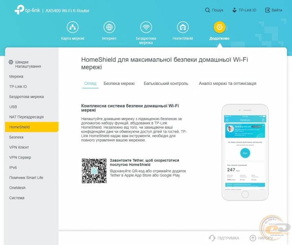The width and height of the screenshot is (292, 245).
Task: Click the Пошук search label
Action: (x=218, y=10)
